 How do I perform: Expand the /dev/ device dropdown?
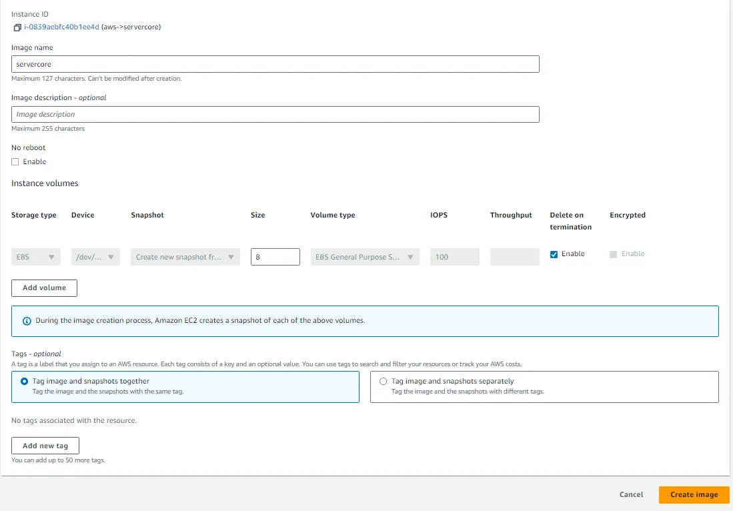coord(95,257)
